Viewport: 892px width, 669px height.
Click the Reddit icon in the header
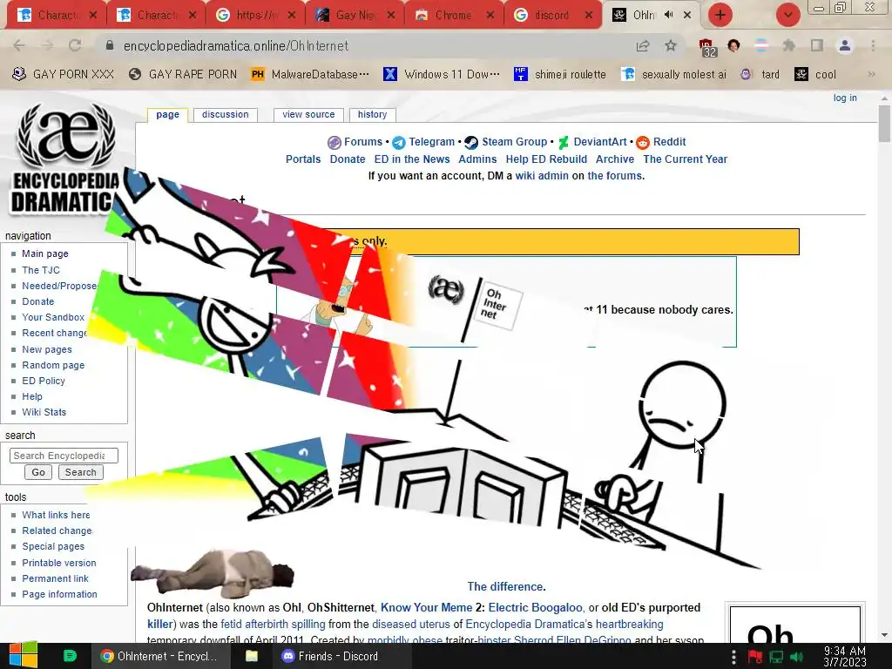(x=643, y=142)
